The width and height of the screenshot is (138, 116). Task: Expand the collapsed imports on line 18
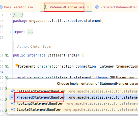[x=11, y=32]
